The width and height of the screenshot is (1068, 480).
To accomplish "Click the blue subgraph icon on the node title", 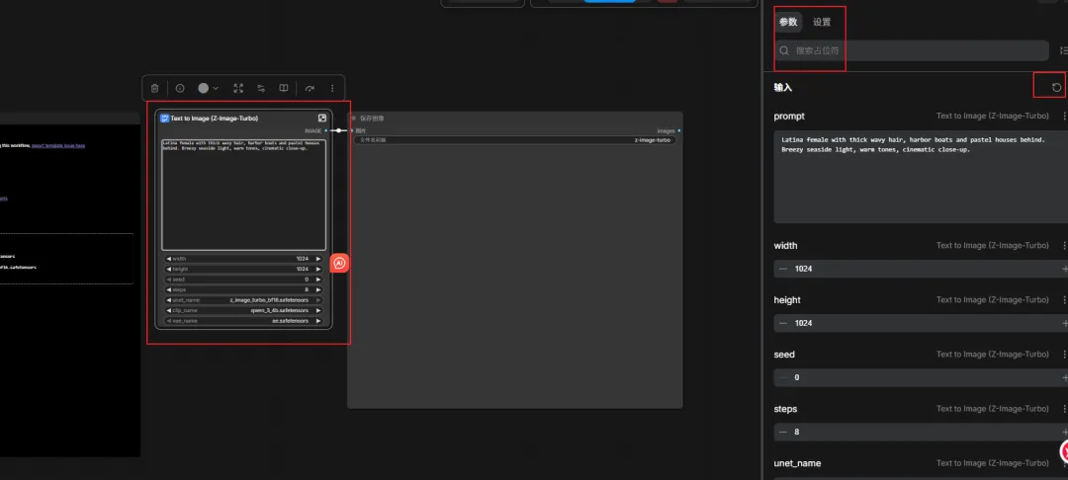I will [x=164, y=119].
